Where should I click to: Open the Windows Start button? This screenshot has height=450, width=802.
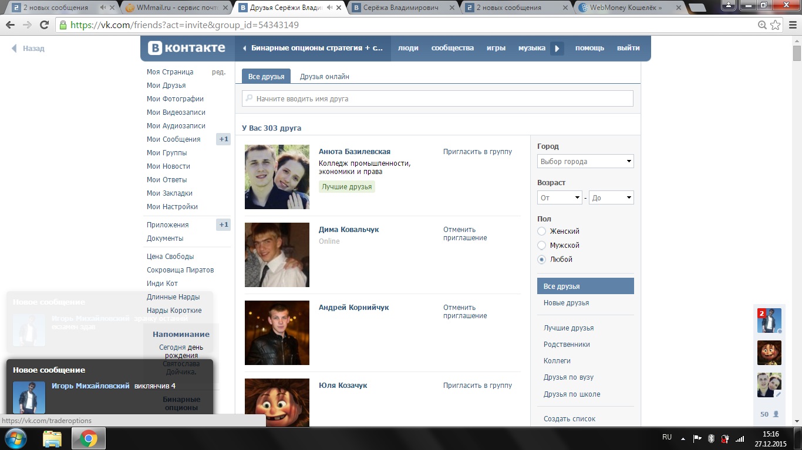(x=15, y=438)
